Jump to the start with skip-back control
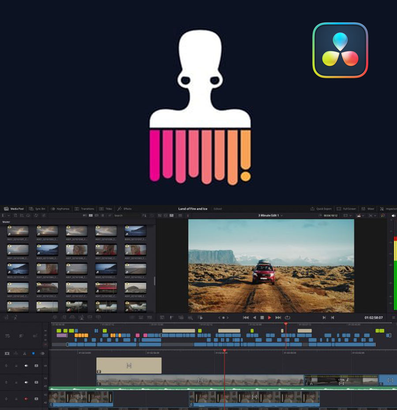 click(x=246, y=317)
